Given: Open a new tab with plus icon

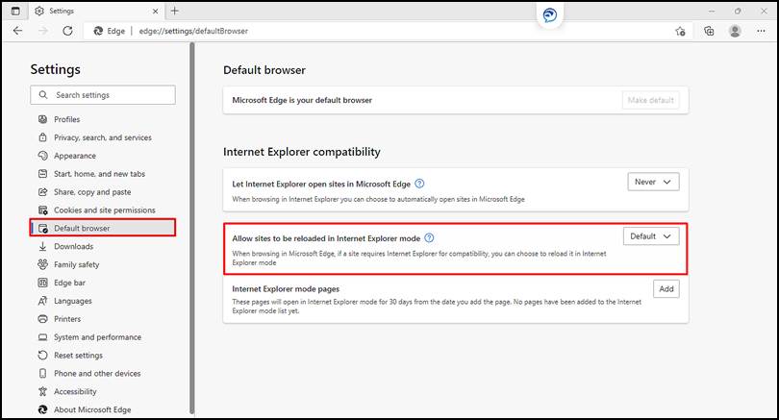Looking at the screenshot, I should pos(174,11).
